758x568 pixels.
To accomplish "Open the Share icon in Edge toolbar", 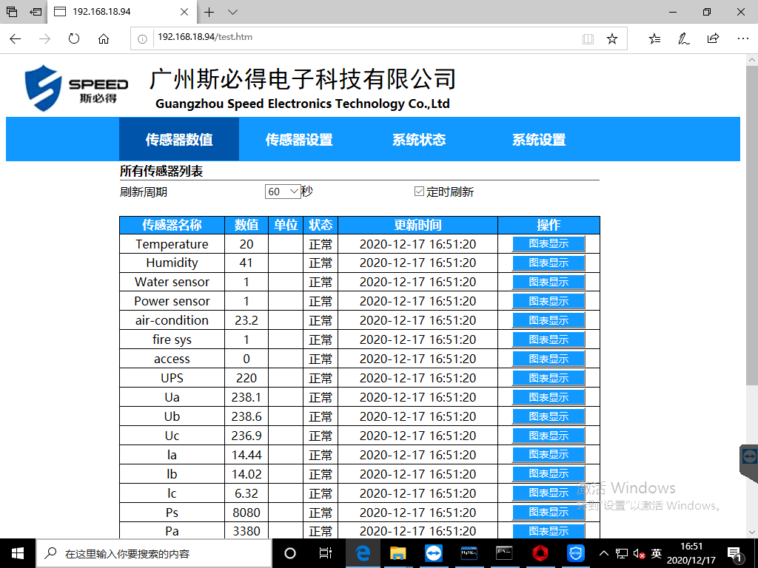I will click(x=713, y=39).
